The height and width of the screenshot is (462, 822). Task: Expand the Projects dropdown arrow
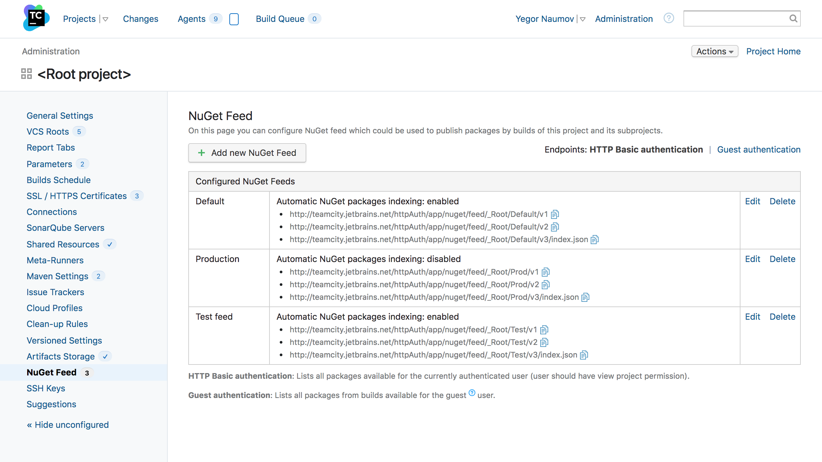tap(105, 19)
